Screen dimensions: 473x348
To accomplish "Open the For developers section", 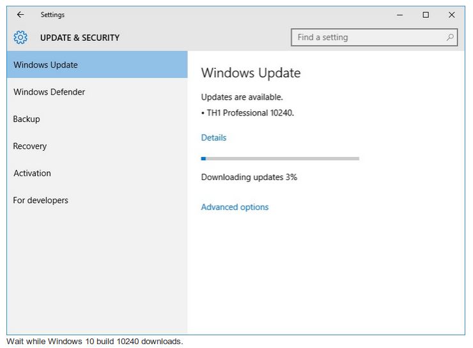I will coord(97,200).
